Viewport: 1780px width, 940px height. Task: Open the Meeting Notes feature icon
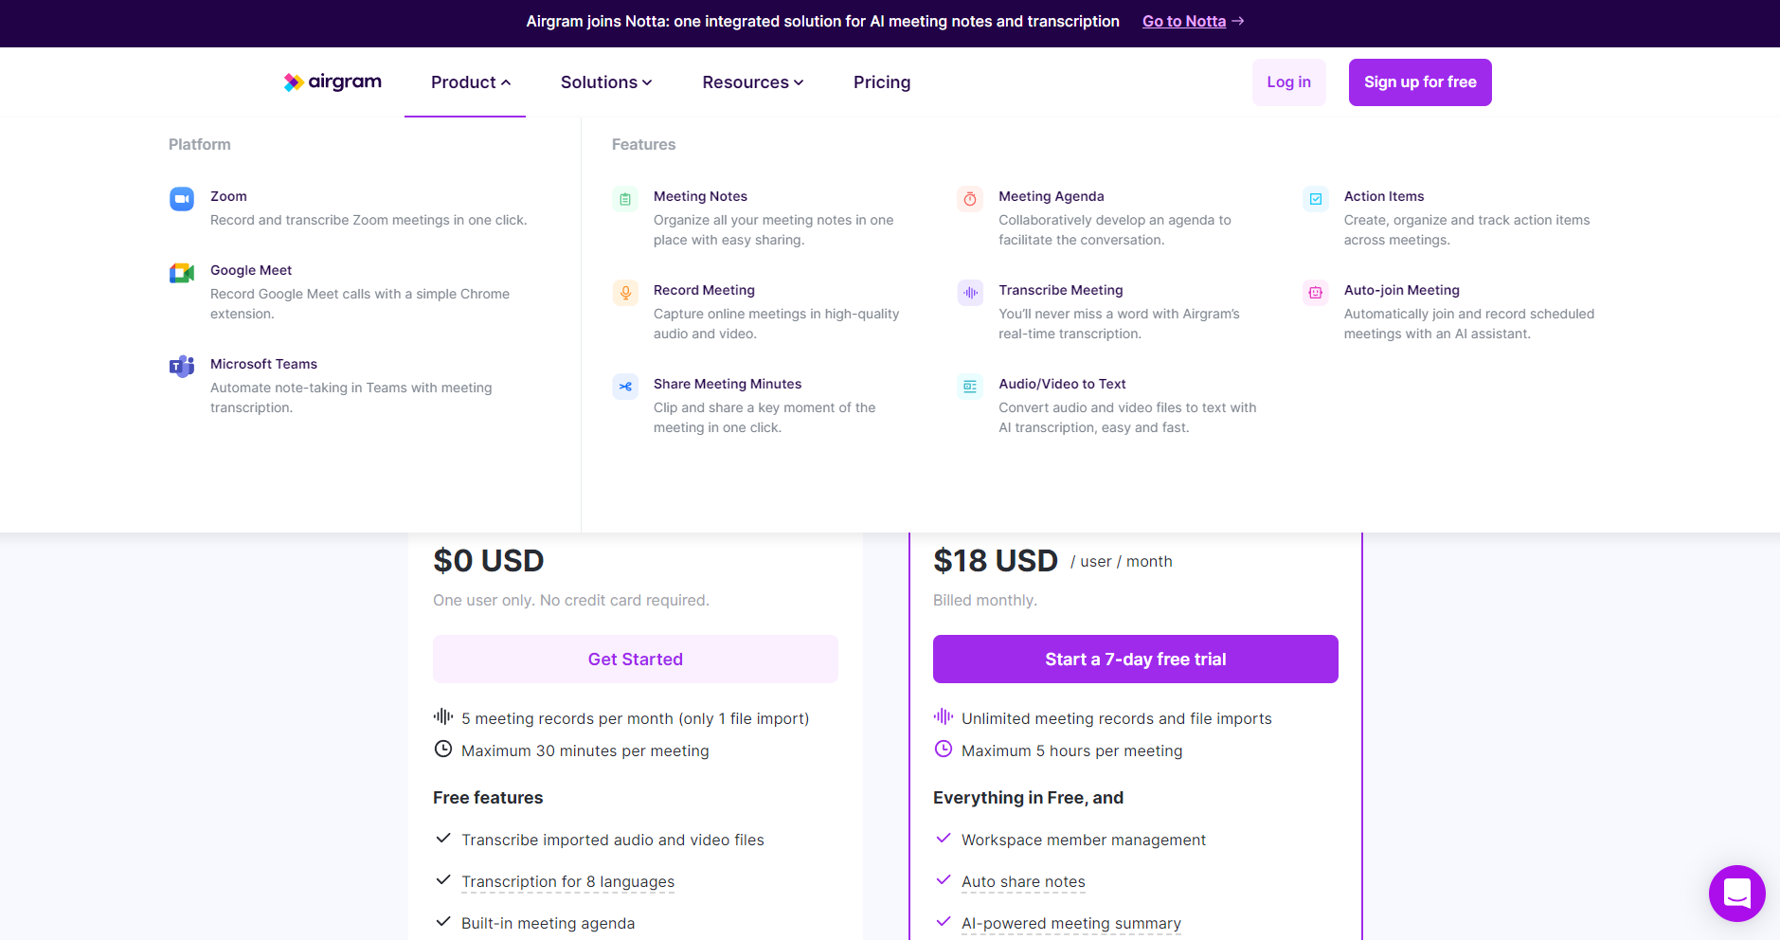tap(625, 199)
